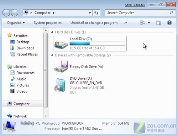Open the Pictures library

23,85
